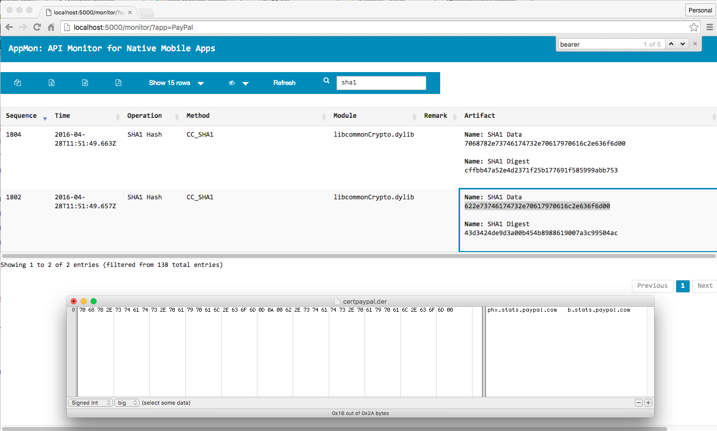The height and width of the screenshot is (431, 717).
Task: Sort table by Method column
Action: [x=255, y=116]
